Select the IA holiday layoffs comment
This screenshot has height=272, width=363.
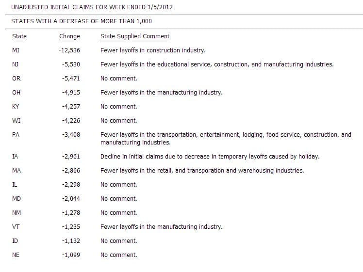210,157
